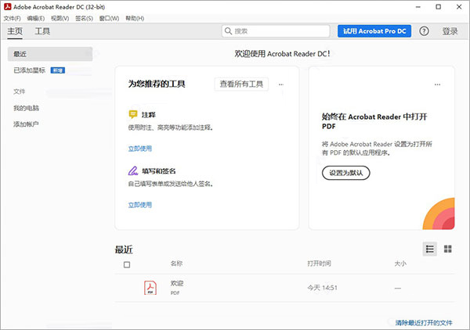The width and height of the screenshot is (470, 330).
Task: Open the default PDF card options (…) menu
Action: 437,84
